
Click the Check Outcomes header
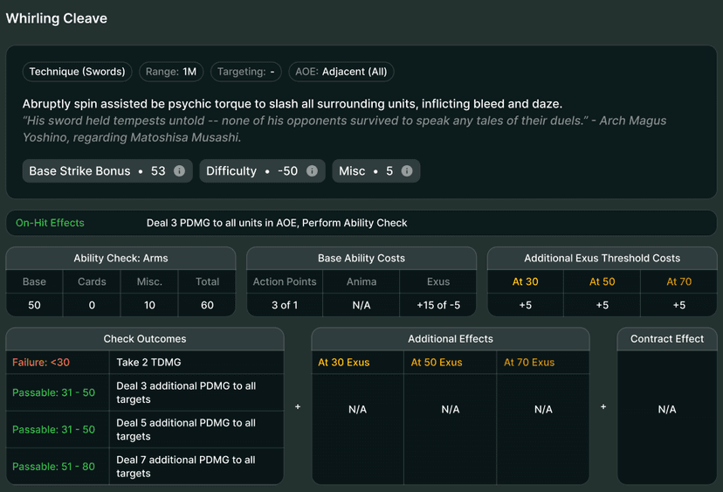coord(145,339)
